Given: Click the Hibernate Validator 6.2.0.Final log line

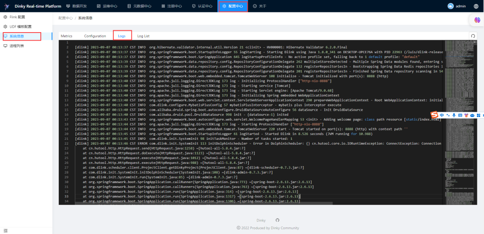Looking at the screenshot, I should coord(211,47).
